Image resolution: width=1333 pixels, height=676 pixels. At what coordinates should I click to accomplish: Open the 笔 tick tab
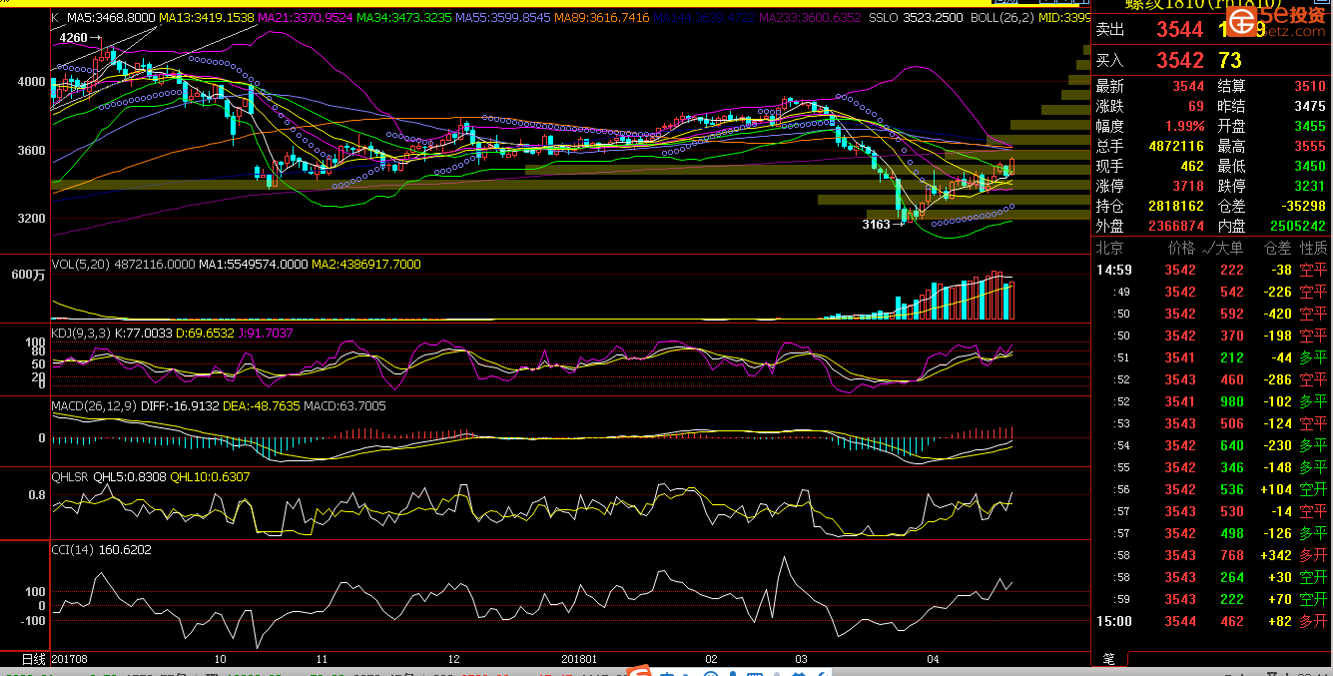pos(1108,659)
